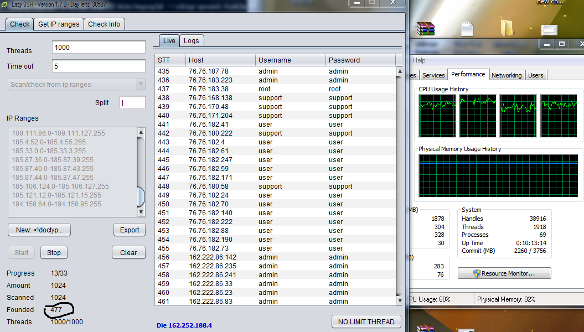Image resolution: width=584 pixels, height=332 pixels.
Task: Sort by the Host column header
Action: [x=220, y=60]
